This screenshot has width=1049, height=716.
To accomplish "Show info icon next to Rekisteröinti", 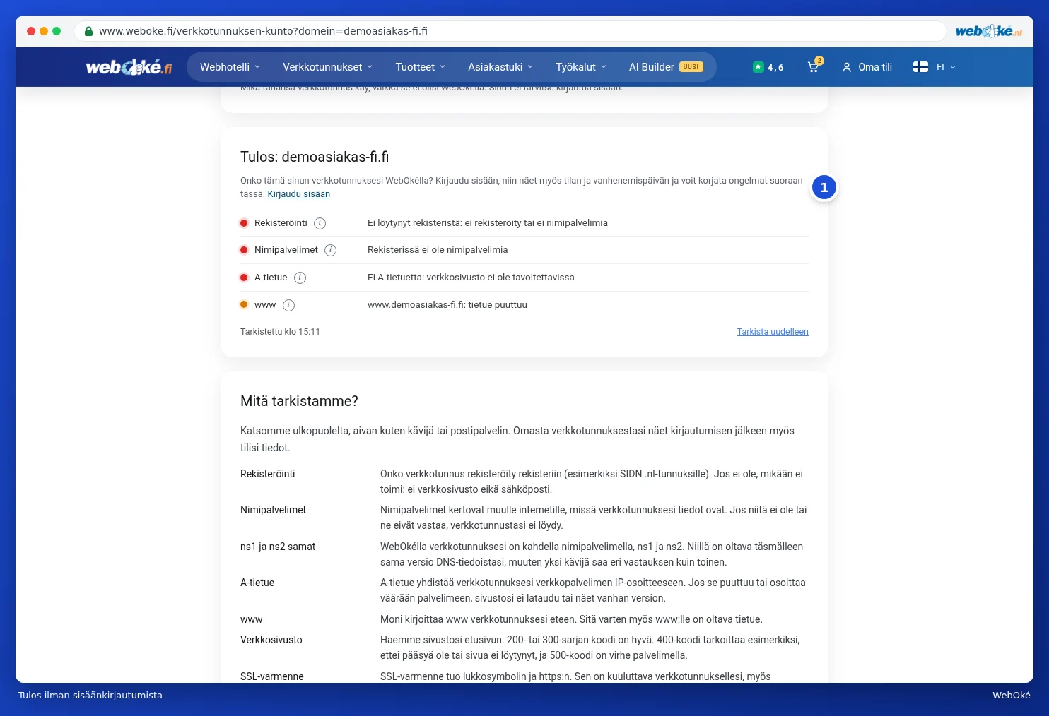I will coord(320,223).
